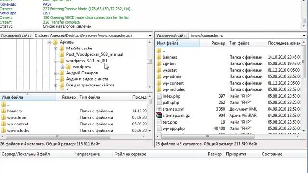Select the remote wp-content folder icon

(x=159, y=83)
